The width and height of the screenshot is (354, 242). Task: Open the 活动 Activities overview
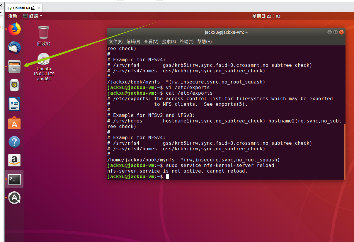[x=13, y=16]
